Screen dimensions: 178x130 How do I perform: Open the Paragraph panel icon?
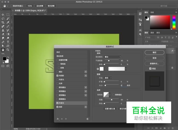[140, 34]
